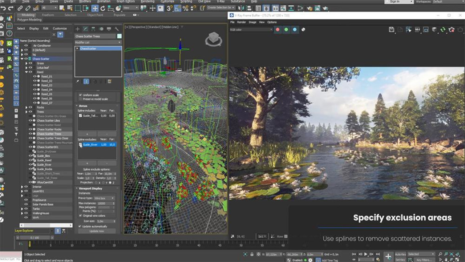Image resolution: width=465 pixels, height=262 pixels.
Task: Click the Update now button
Action: tap(97, 231)
